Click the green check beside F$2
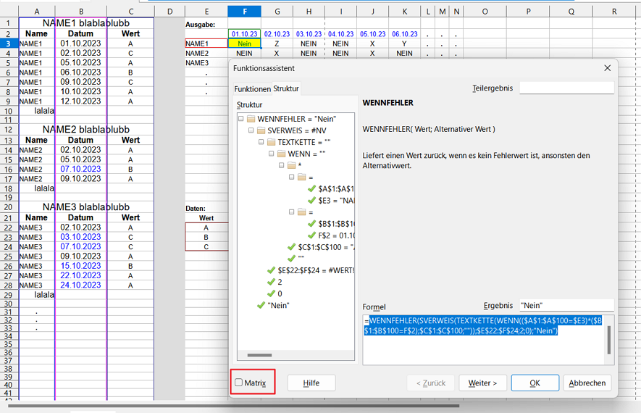Screen dimensions: 641x413 pyautogui.click(x=311, y=235)
